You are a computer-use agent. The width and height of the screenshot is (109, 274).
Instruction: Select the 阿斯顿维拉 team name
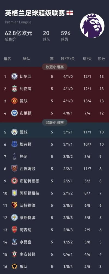[29, 193]
